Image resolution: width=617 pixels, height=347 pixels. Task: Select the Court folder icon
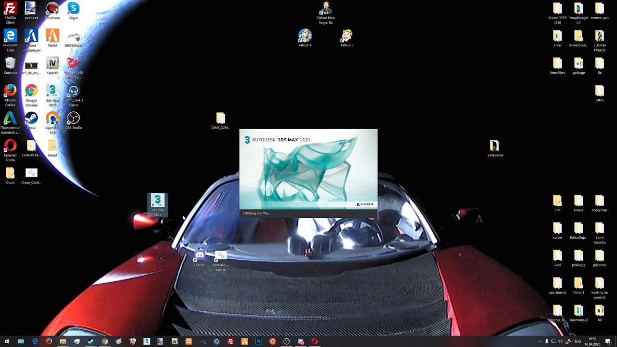(x=10, y=175)
